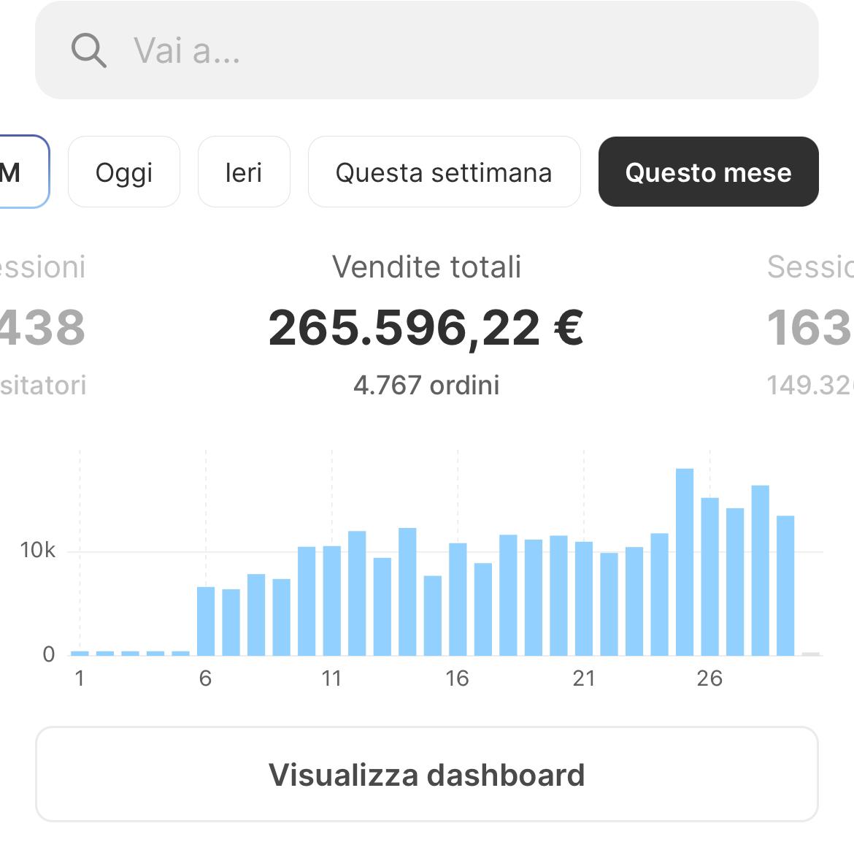Tap the Vendite totali heading
Screen dimensions: 854x842
426,267
